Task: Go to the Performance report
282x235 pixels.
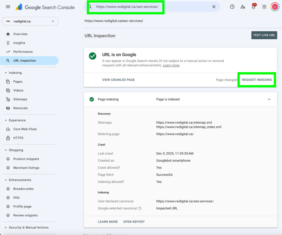Action: pos(23,52)
